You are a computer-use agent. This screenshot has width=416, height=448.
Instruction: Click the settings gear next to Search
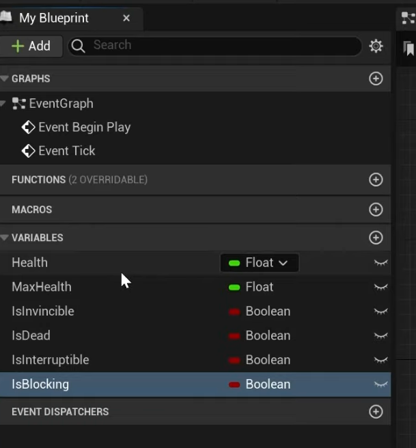pyautogui.click(x=376, y=46)
